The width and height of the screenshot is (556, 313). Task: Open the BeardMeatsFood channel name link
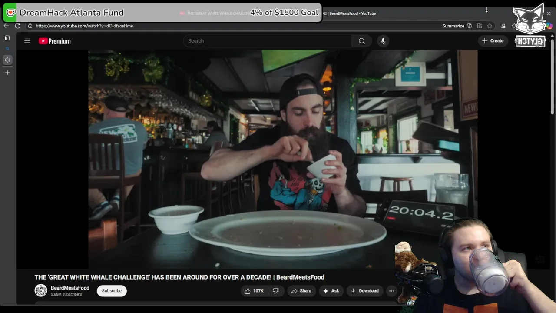(70, 288)
